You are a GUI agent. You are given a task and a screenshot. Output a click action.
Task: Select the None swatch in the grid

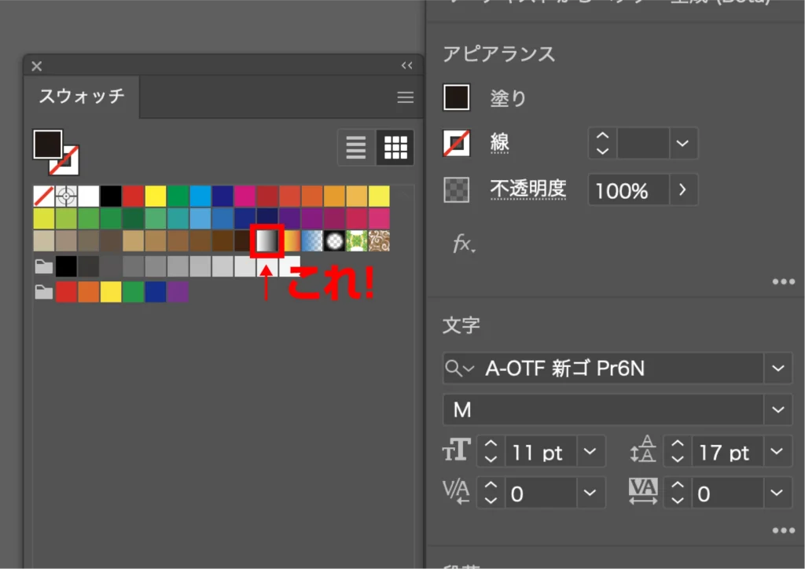(44, 196)
